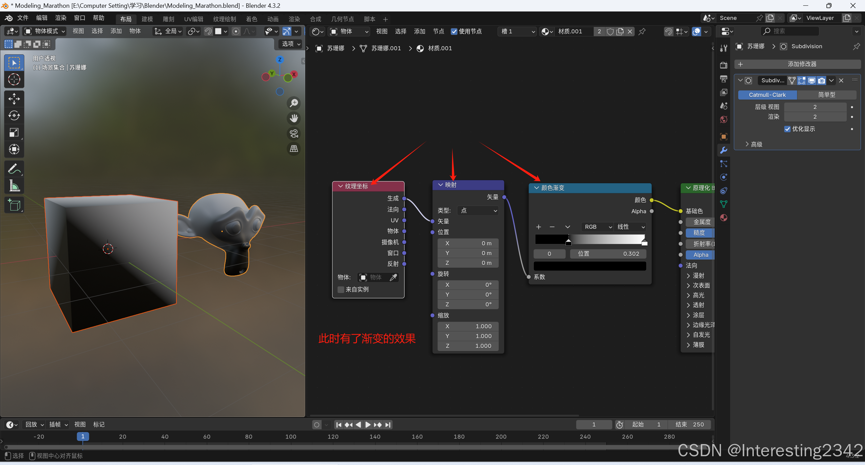Image resolution: width=865 pixels, height=465 pixels.
Task: Select the 简单型 subdivision type button
Action: (x=826, y=95)
